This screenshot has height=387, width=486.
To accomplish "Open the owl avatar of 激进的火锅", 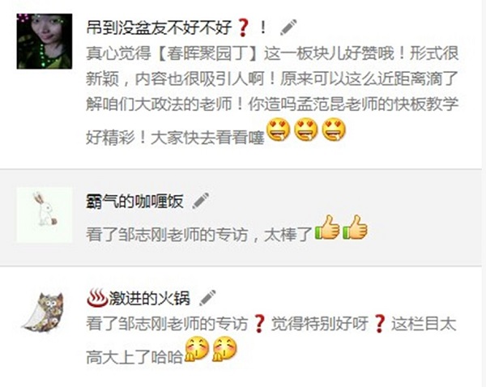I will [45, 312].
